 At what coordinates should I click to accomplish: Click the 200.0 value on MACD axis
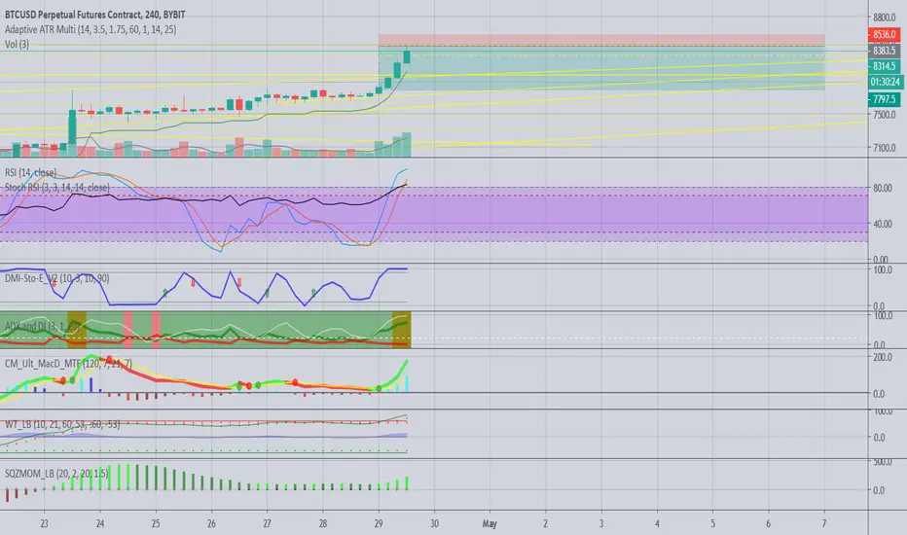pyautogui.click(x=882, y=357)
